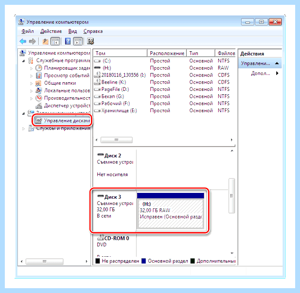The image size is (300, 293).
Task: Select the Диск 2 label block
Action: (x=114, y=168)
